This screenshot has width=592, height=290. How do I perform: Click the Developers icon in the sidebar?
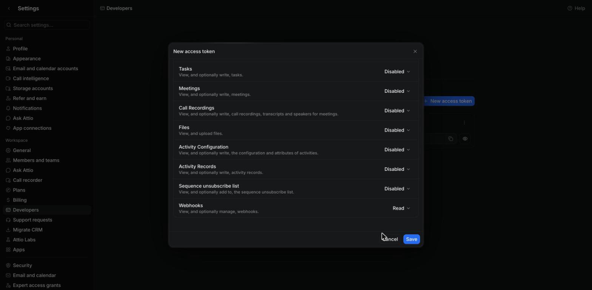click(x=8, y=210)
